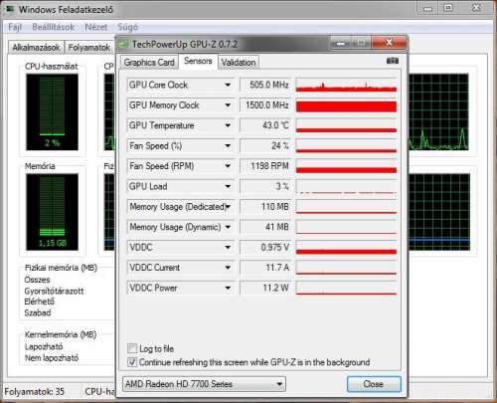
Task: Click the Gyorsítótárazott memory label
Action: [x=54, y=291]
